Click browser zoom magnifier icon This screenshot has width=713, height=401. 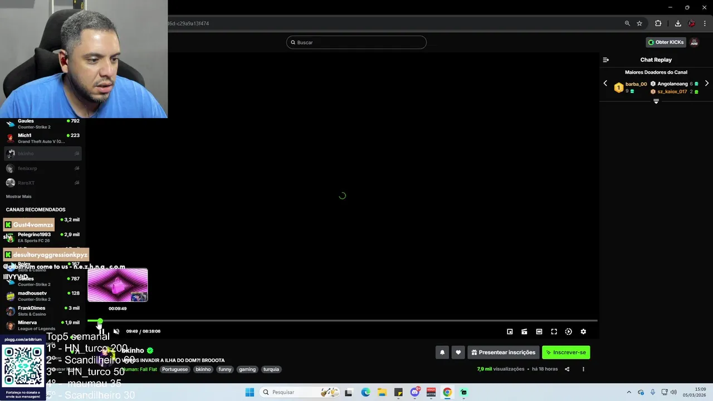[x=627, y=23]
